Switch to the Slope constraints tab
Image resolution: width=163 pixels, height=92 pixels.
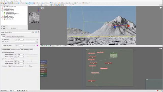click(25, 49)
